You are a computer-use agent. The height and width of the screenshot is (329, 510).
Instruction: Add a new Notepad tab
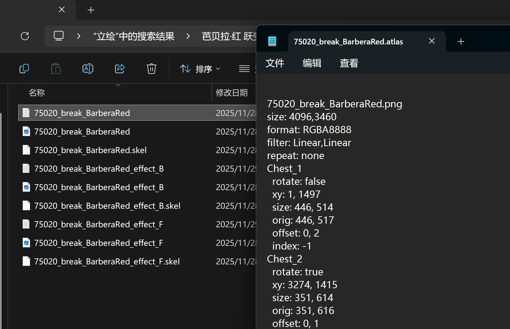pyautogui.click(x=461, y=41)
